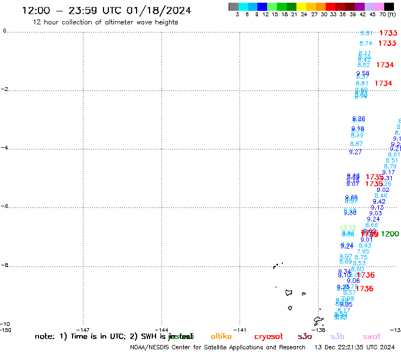Click the pink legend color swatch
Screen dimensions: 401x352
(x=379, y=6)
